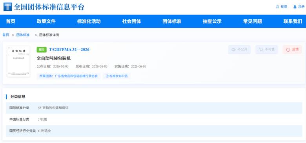This screenshot has height=143, width=306.
Task: Open the 首页 navigation menu
Action: point(11,21)
